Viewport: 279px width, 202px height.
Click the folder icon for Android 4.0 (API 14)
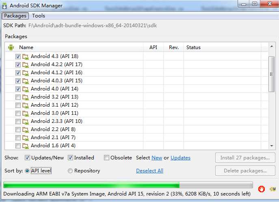(x=26, y=89)
